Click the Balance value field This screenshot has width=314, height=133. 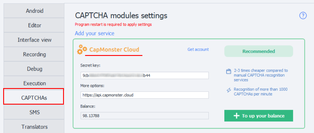[145, 116]
